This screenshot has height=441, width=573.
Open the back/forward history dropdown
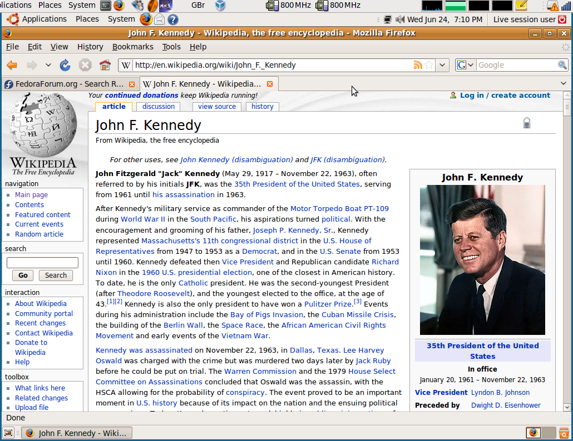(x=48, y=66)
